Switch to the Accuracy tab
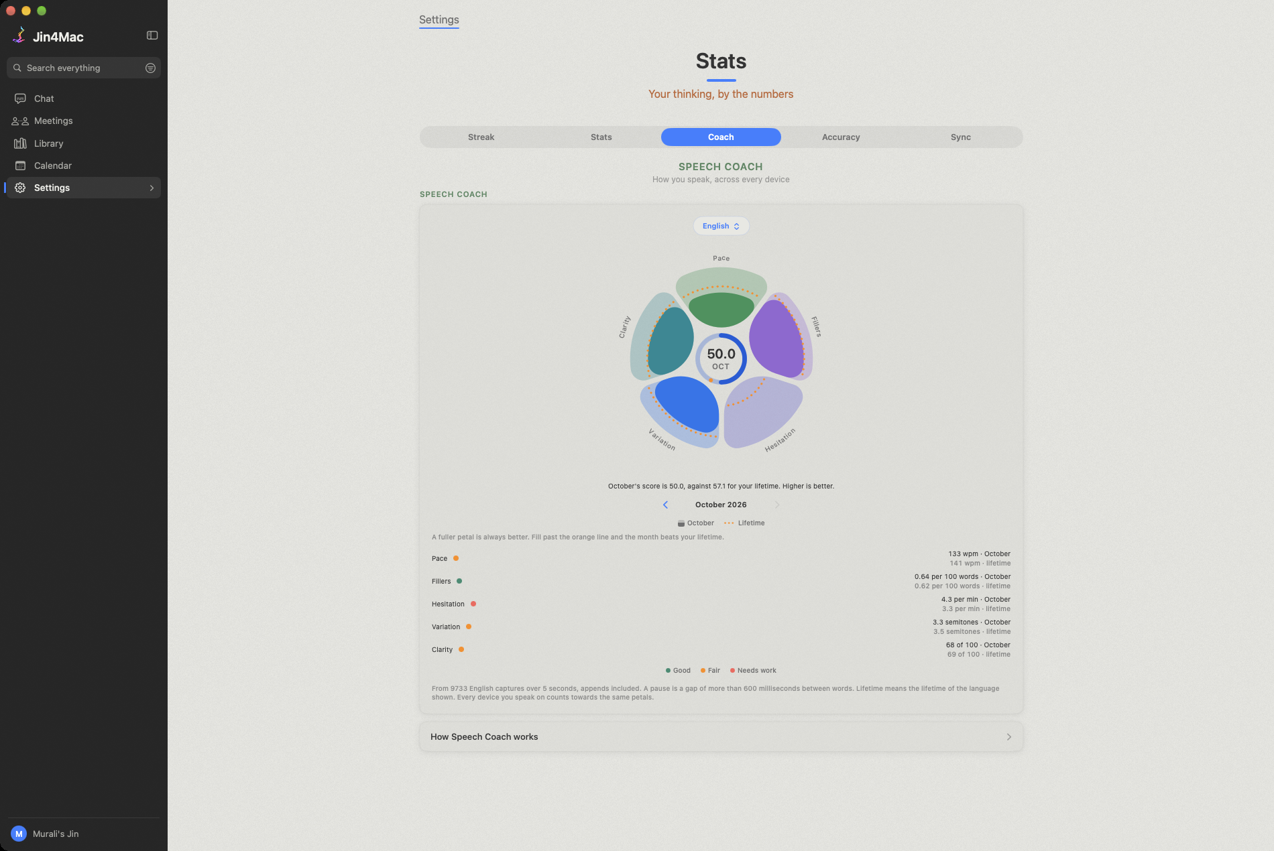The image size is (1274, 851). tap(841, 137)
